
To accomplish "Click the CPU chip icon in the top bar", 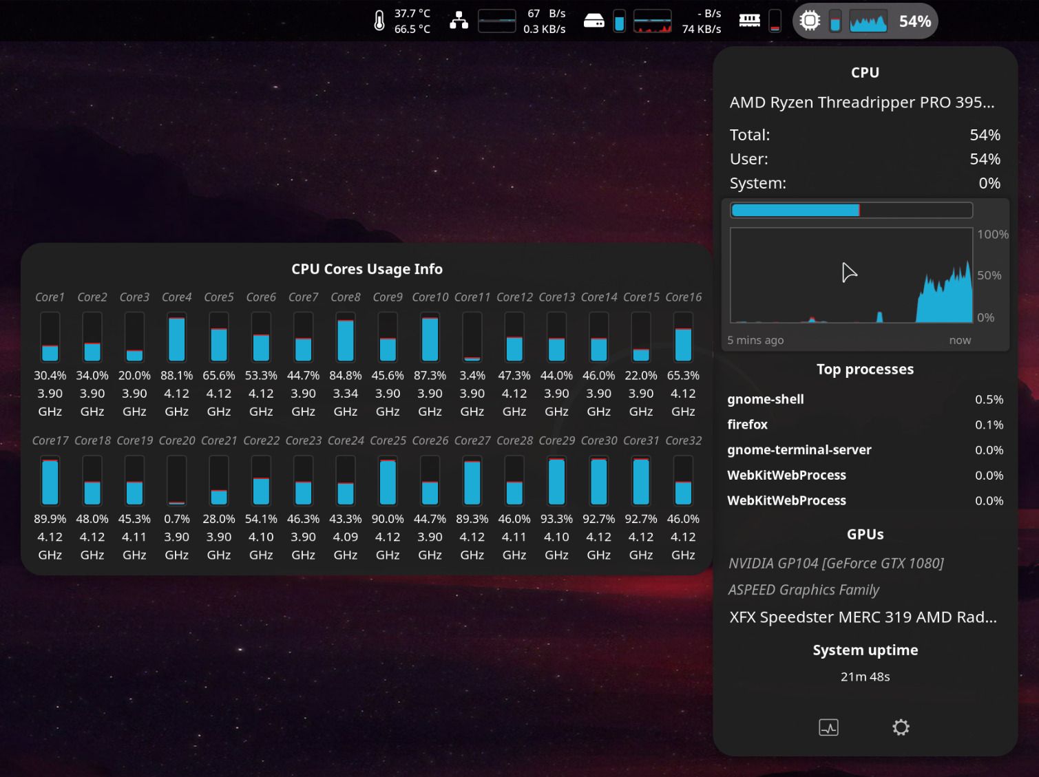I will click(810, 21).
